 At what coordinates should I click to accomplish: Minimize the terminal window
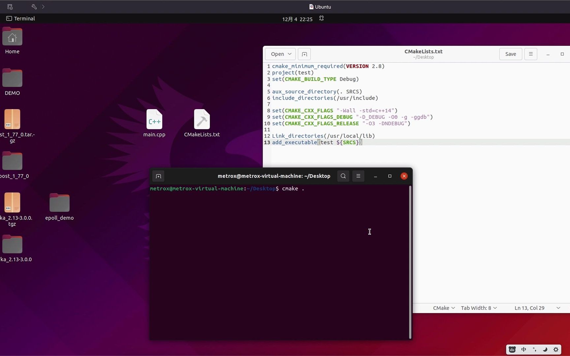coord(375,176)
